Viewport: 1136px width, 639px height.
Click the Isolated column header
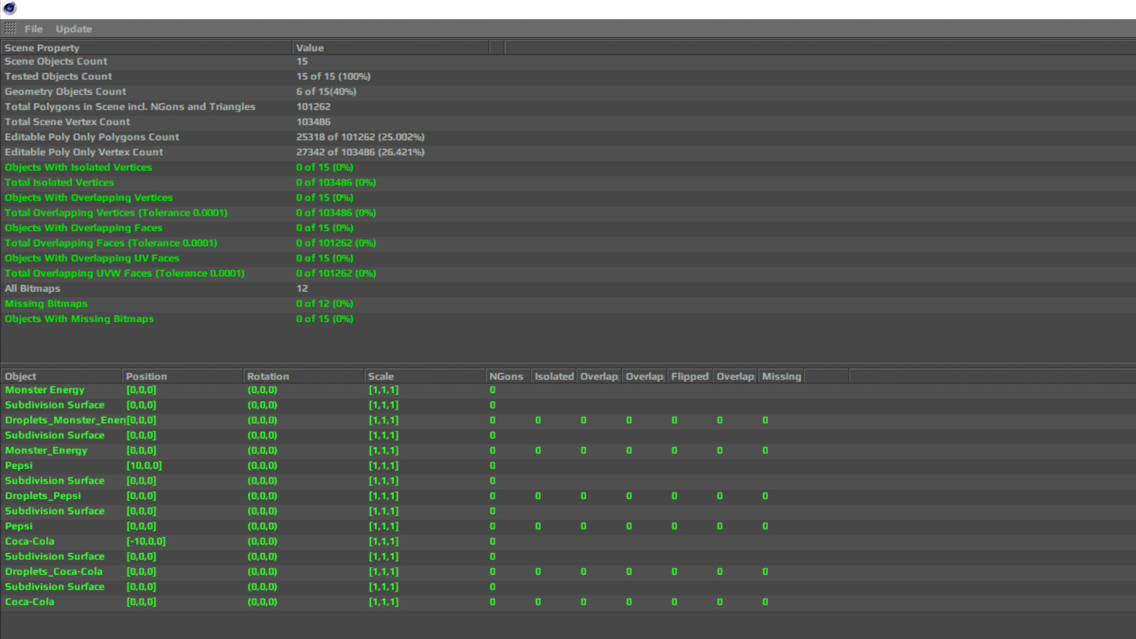point(554,376)
